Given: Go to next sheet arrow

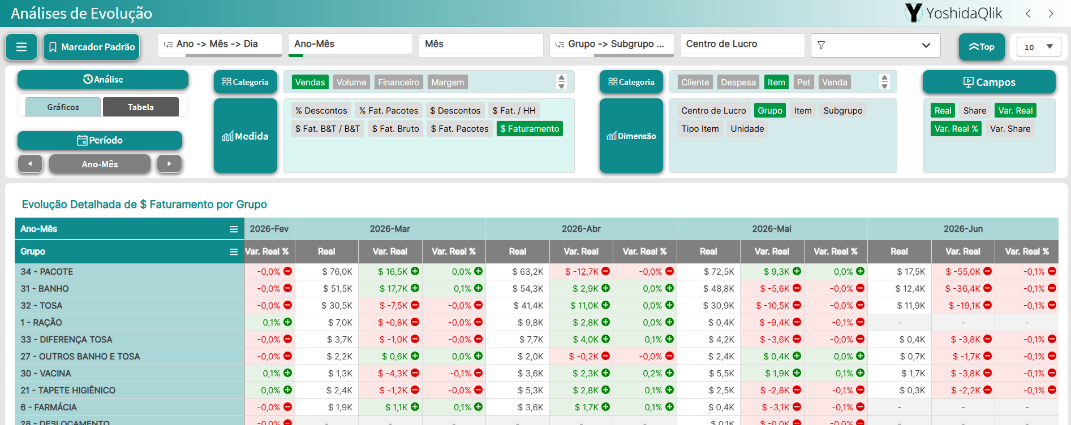Looking at the screenshot, I should (1051, 14).
